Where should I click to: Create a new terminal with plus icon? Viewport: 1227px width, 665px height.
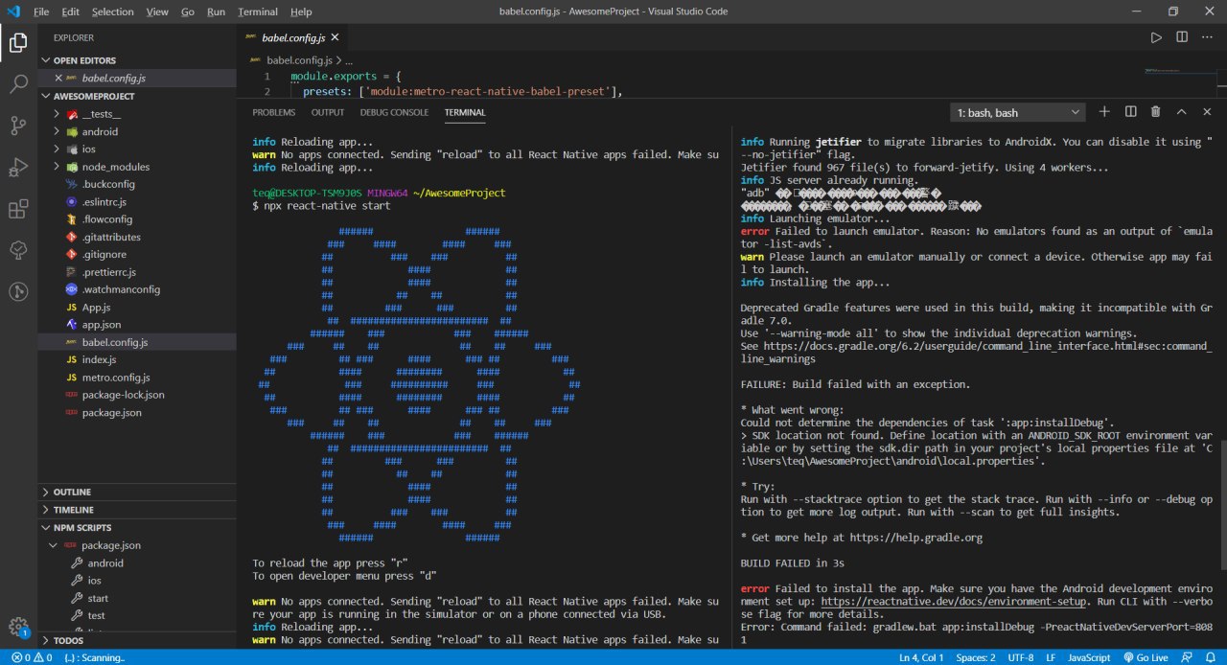(1104, 112)
